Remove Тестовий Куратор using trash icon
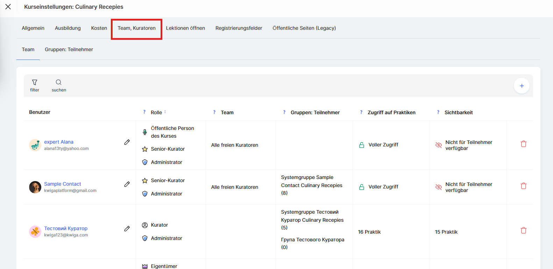This screenshot has height=269, width=553. tap(523, 230)
